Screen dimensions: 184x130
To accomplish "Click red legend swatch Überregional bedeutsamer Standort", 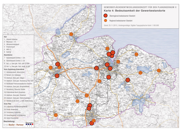I will tap(106, 16).
